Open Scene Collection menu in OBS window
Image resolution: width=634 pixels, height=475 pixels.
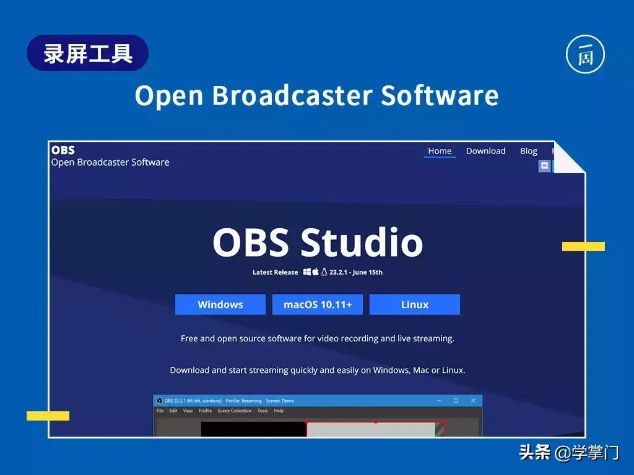234,411
